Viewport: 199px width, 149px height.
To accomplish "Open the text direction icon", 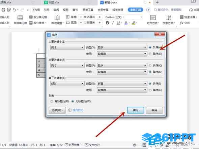I will tap(169, 18).
